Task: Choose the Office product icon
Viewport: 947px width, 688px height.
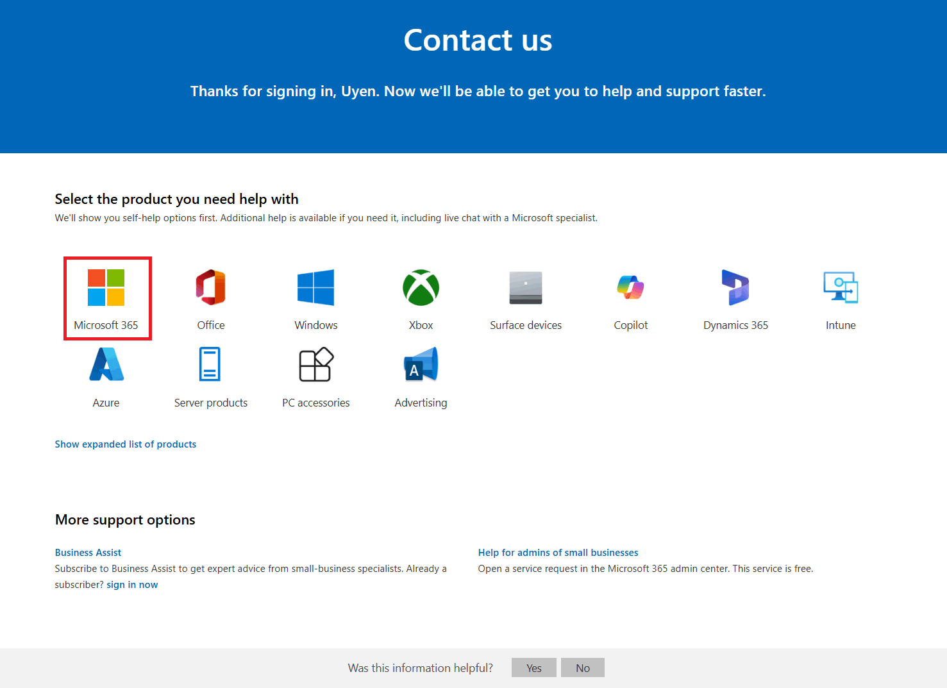Action: coord(211,287)
